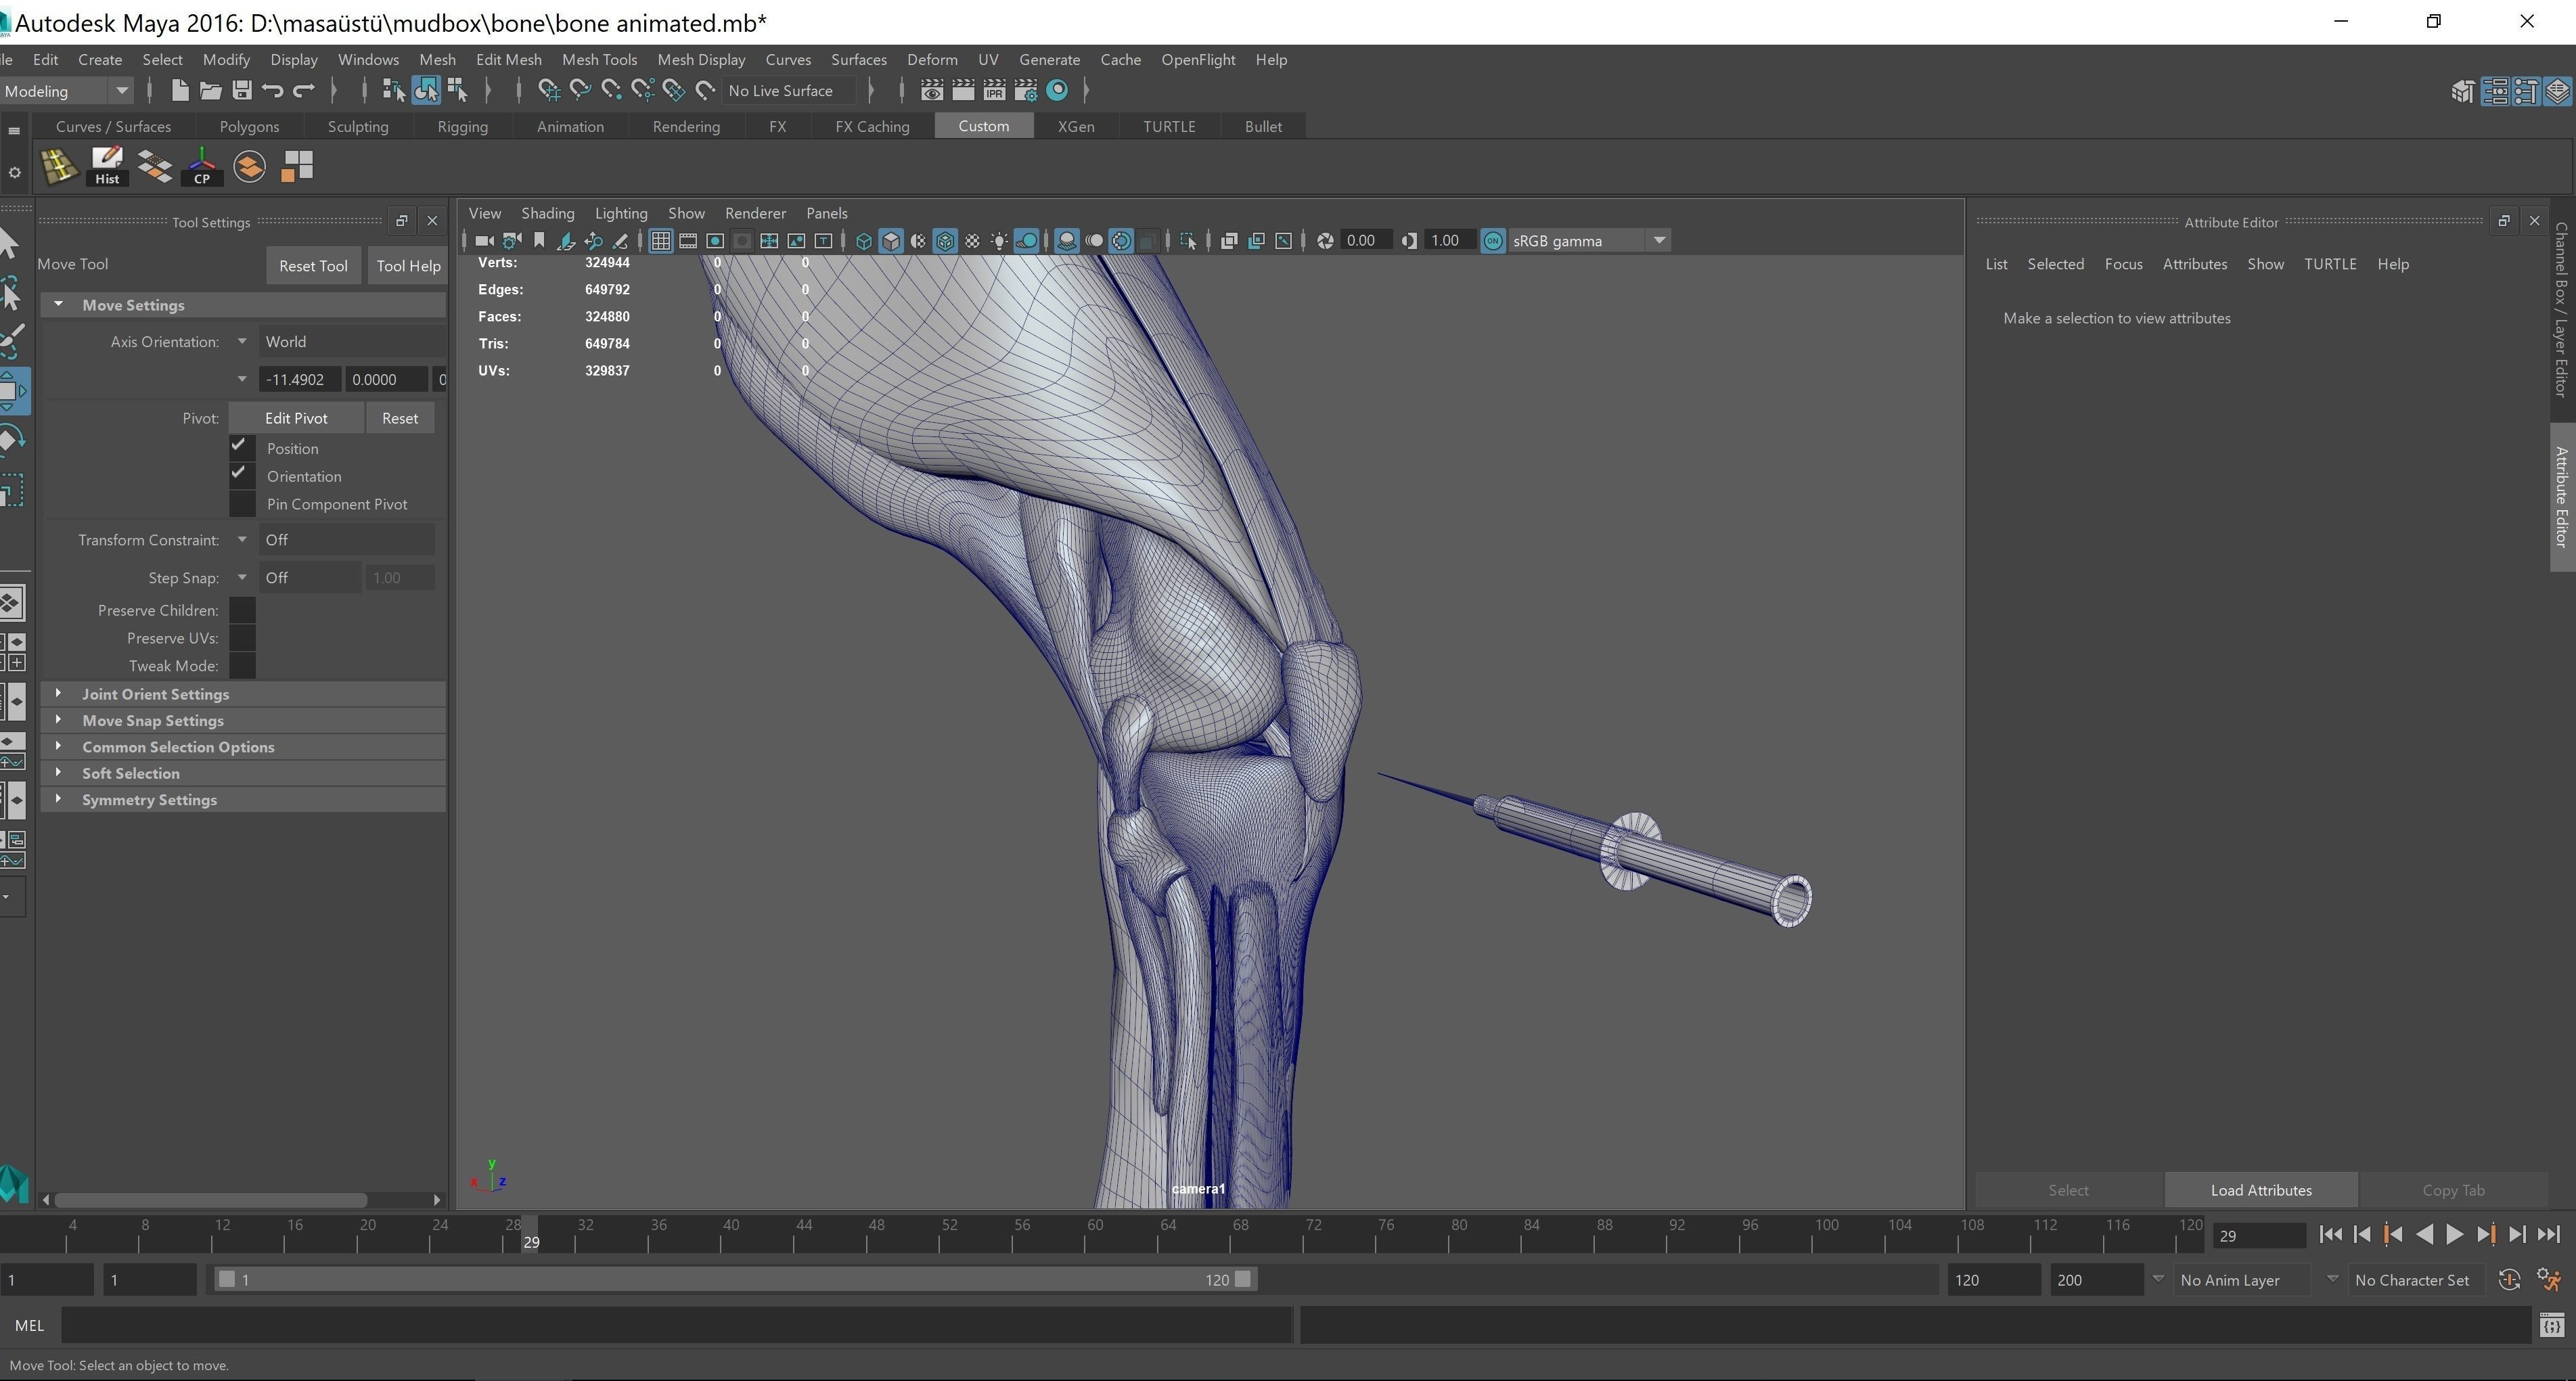This screenshot has height=1381, width=2576.
Task: Click the New Scene icon
Action: (180, 91)
